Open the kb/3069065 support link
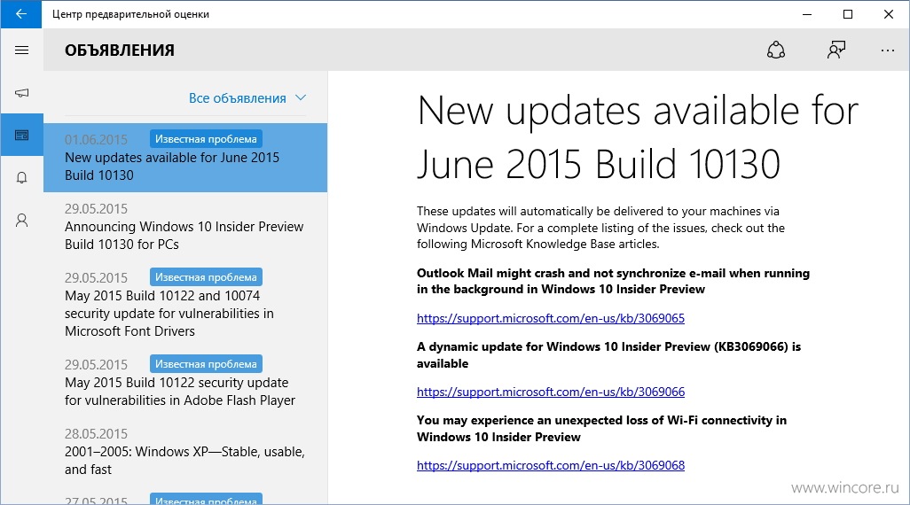This screenshot has width=910, height=505. pyautogui.click(x=550, y=318)
